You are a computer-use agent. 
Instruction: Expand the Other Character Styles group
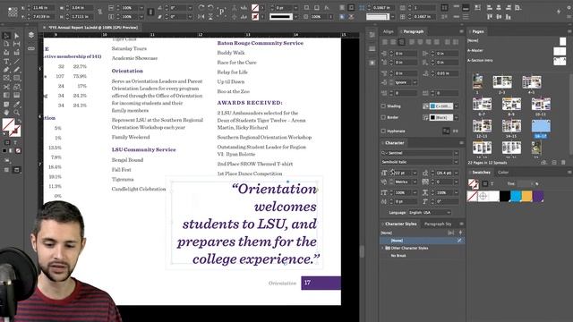click(382, 248)
